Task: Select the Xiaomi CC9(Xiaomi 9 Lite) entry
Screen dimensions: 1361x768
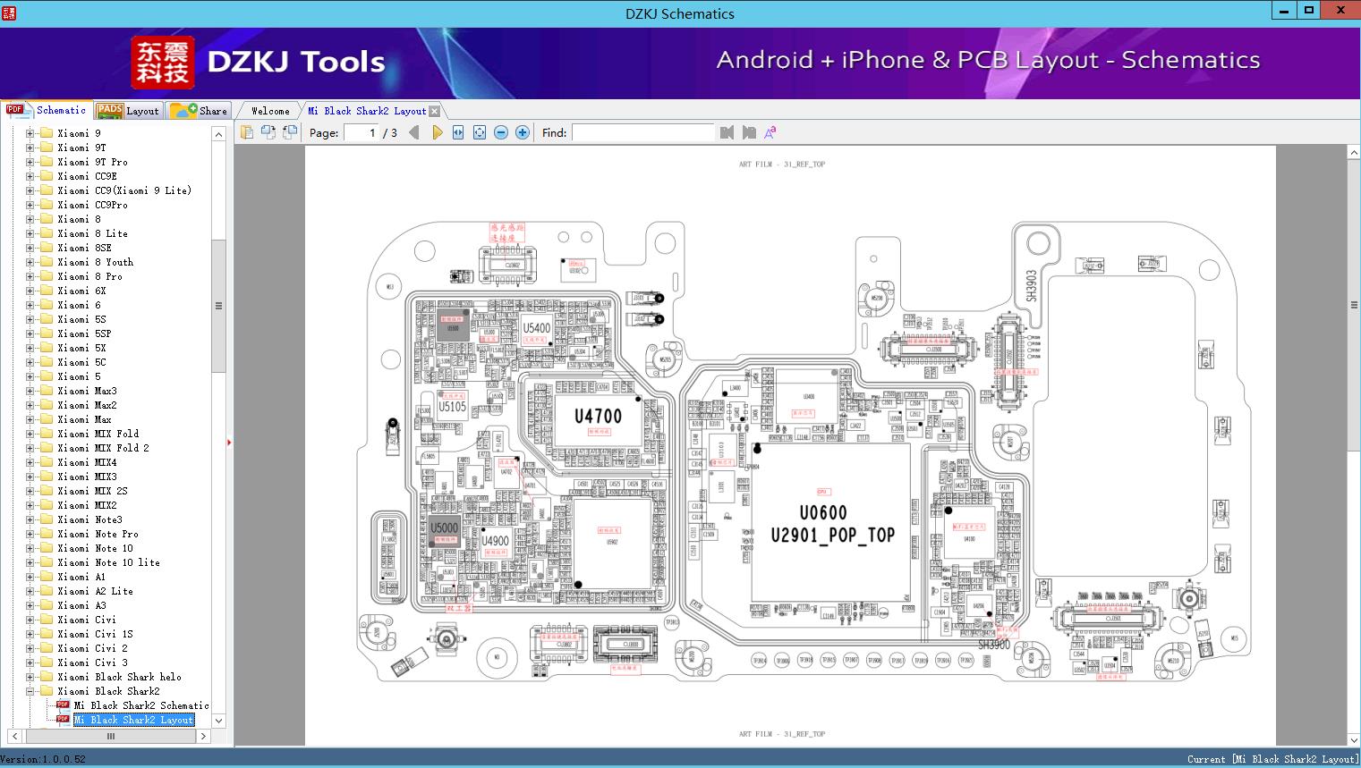Action: point(124,190)
